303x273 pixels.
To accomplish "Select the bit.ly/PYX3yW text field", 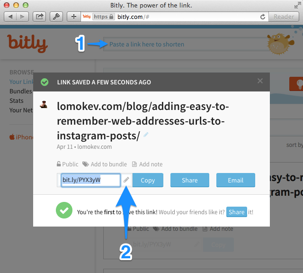I will (x=90, y=180).
